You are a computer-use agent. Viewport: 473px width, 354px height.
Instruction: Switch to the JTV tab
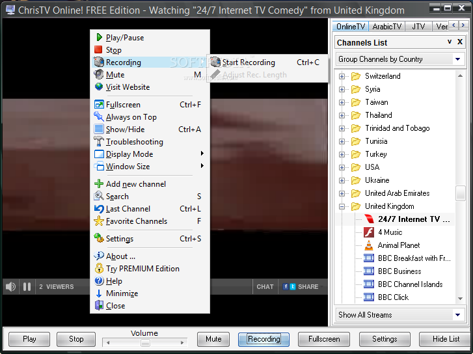click(x=418, y=27)
